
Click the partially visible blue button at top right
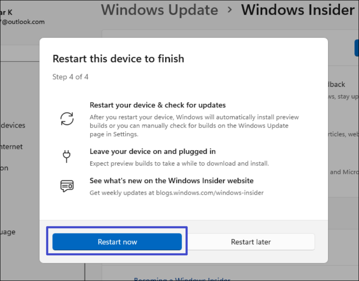356,48
